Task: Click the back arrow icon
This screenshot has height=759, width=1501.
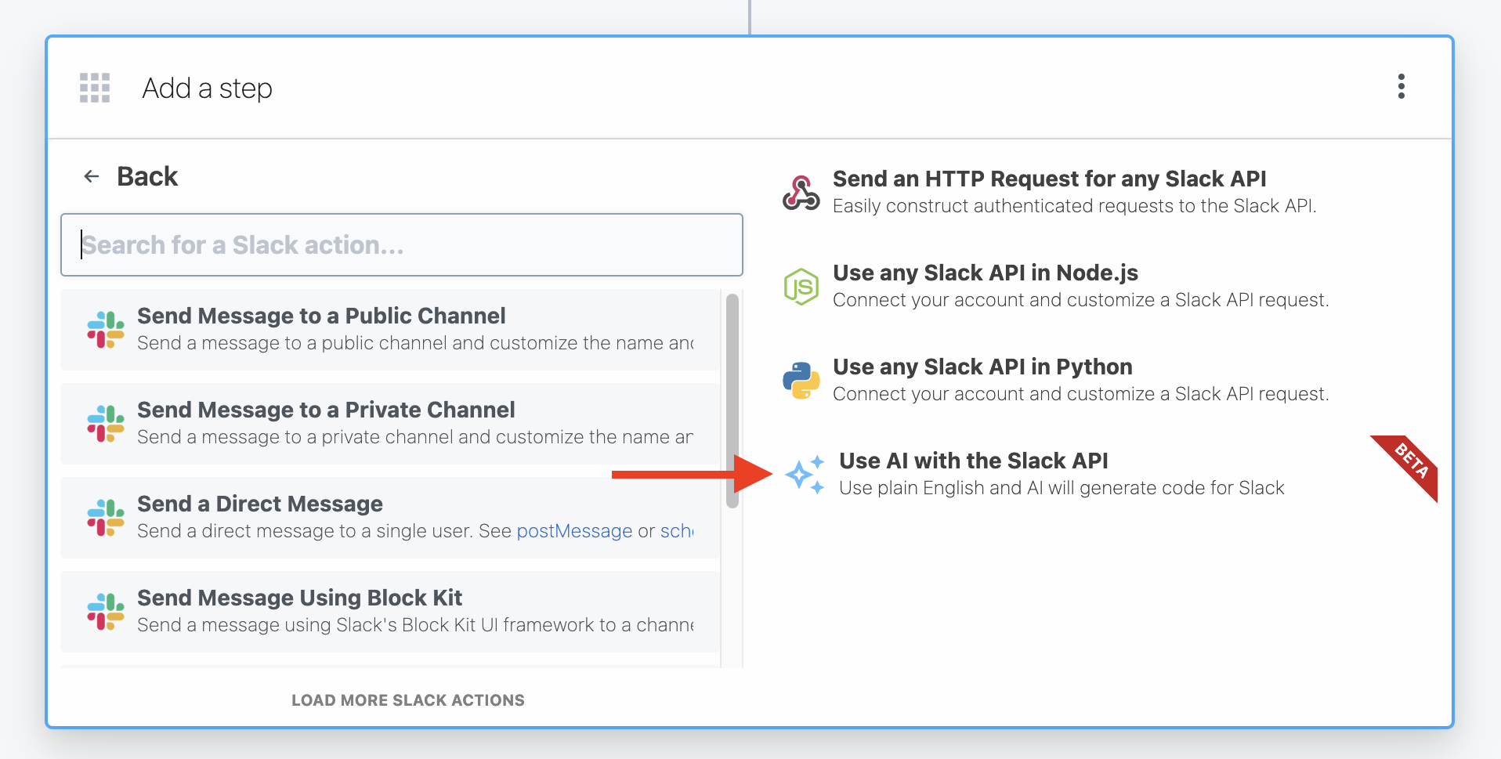Action: [x=92, y=176]
